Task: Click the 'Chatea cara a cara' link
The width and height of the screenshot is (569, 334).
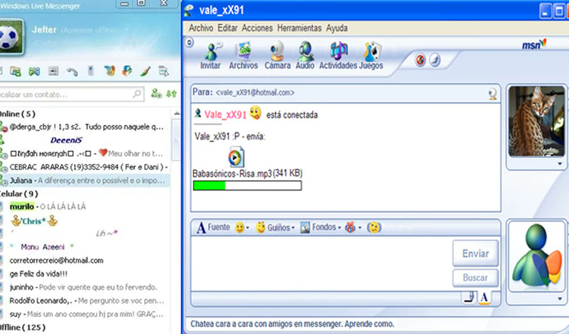Action: pyautogui.click(x=292, y=324)
